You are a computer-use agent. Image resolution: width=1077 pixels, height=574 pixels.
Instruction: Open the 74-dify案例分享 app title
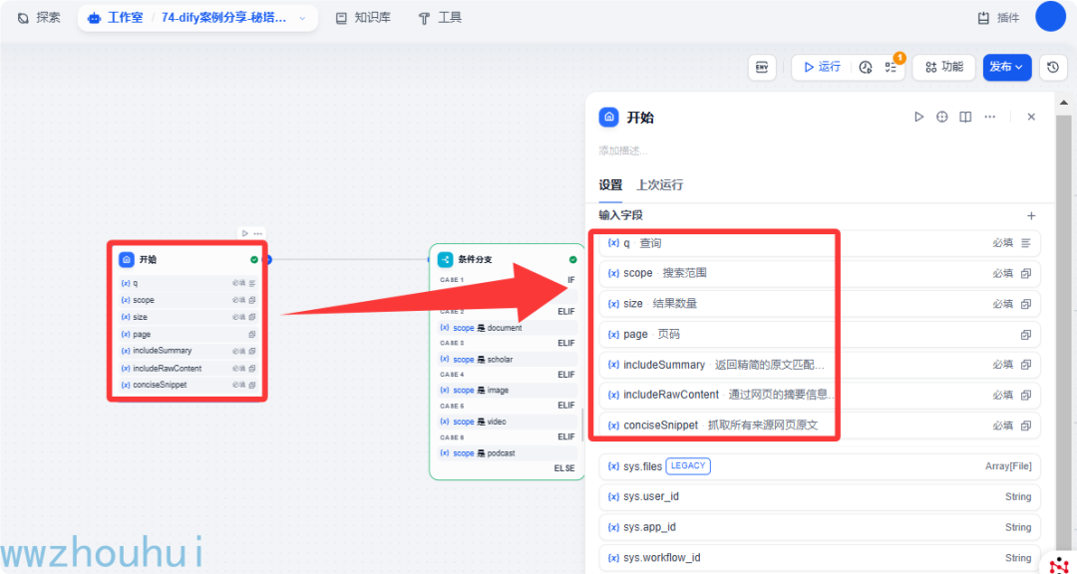(224, 18)
